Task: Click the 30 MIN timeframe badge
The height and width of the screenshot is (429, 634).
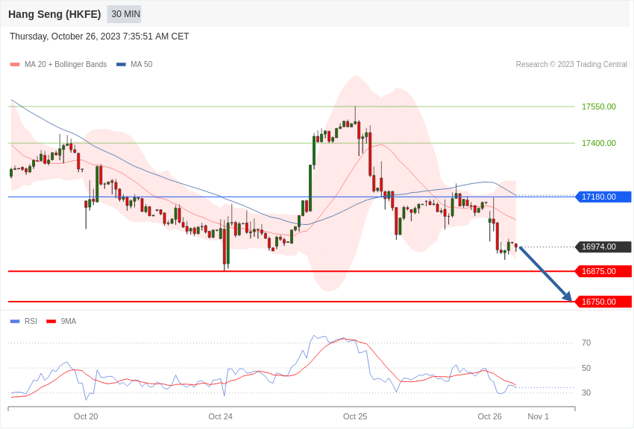Action: pos(124,14)
